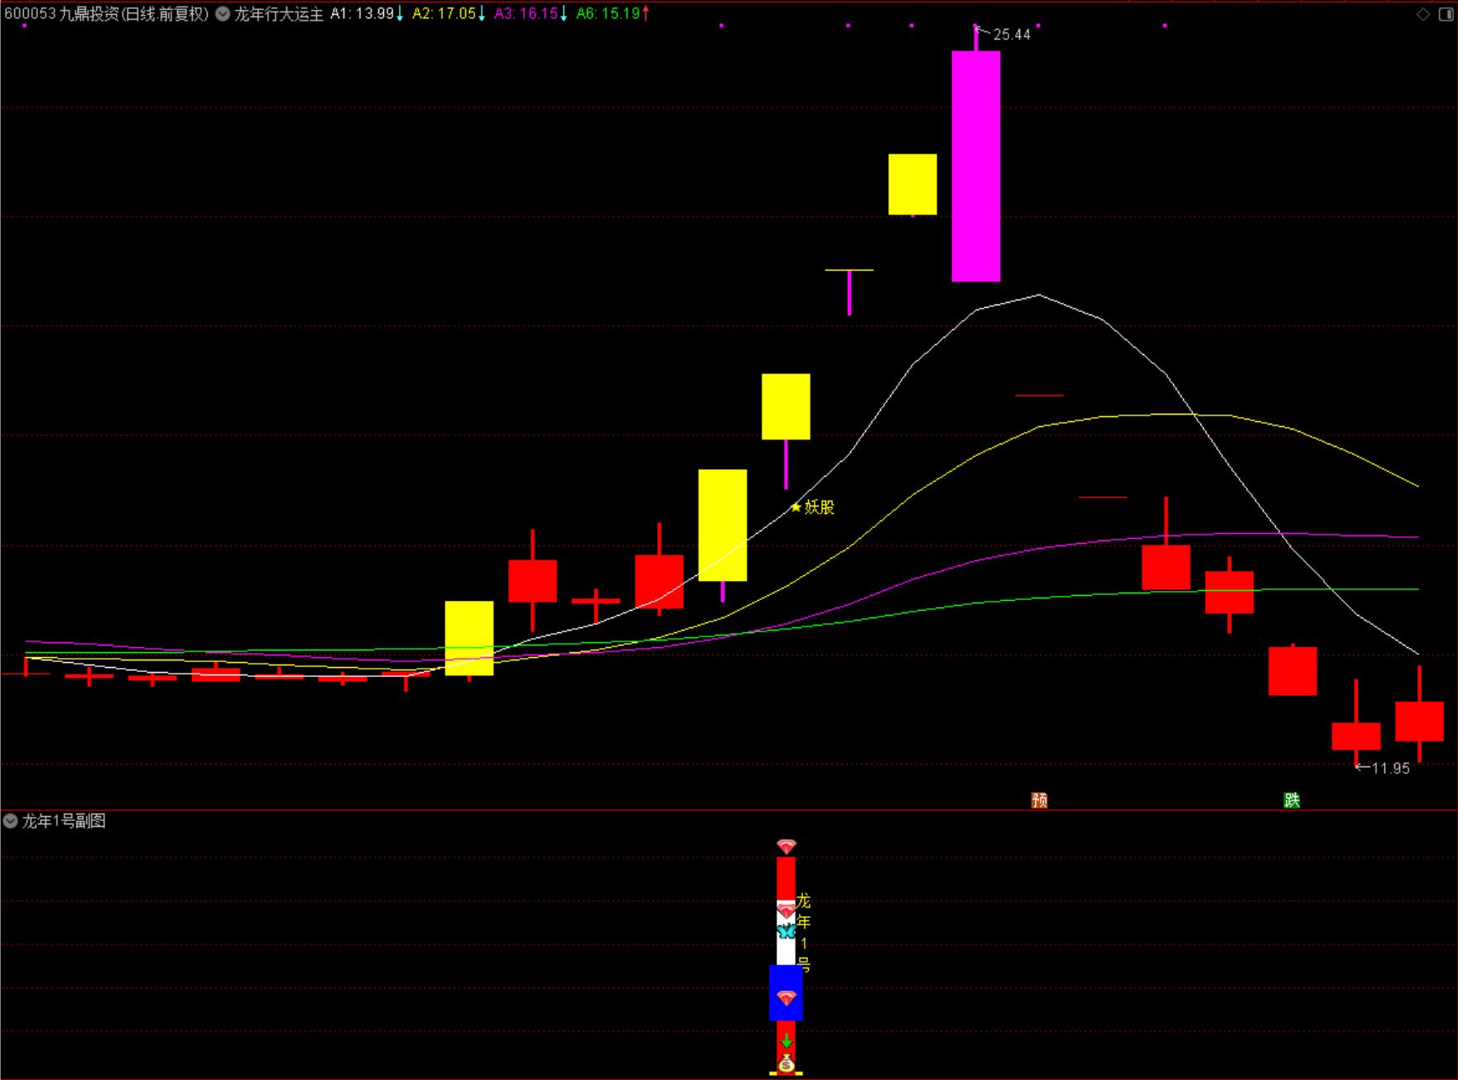Click the blue bar in the sub-chart
The height and width of the screenshot is (1080, 1458).
tap(786, 992)
